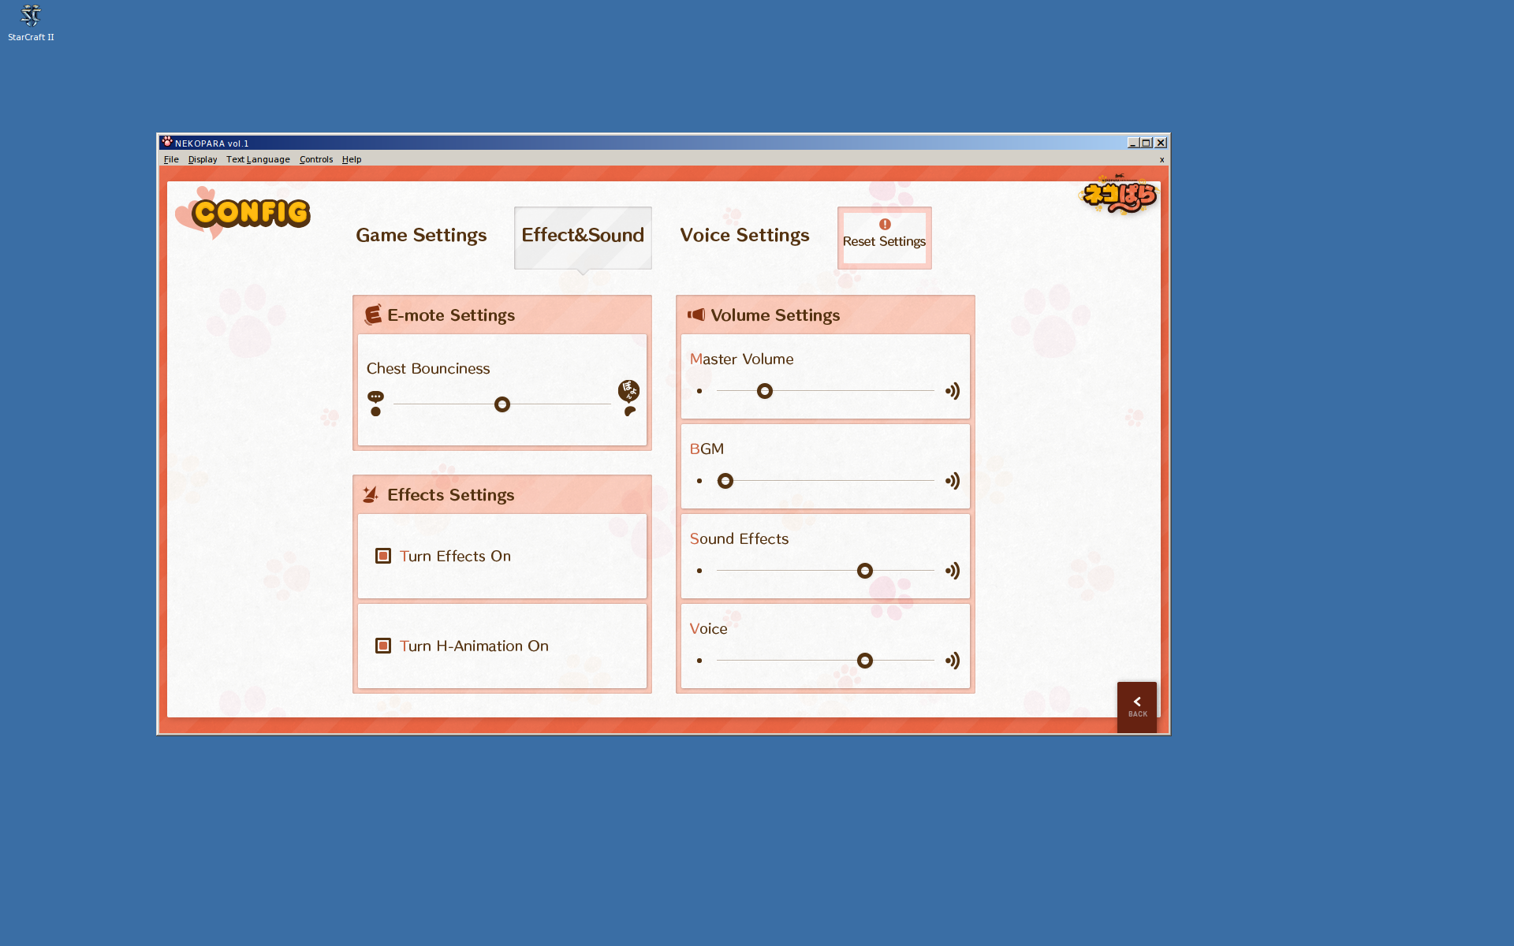Minimize the NEKOPARA window

coord(1133,143)
